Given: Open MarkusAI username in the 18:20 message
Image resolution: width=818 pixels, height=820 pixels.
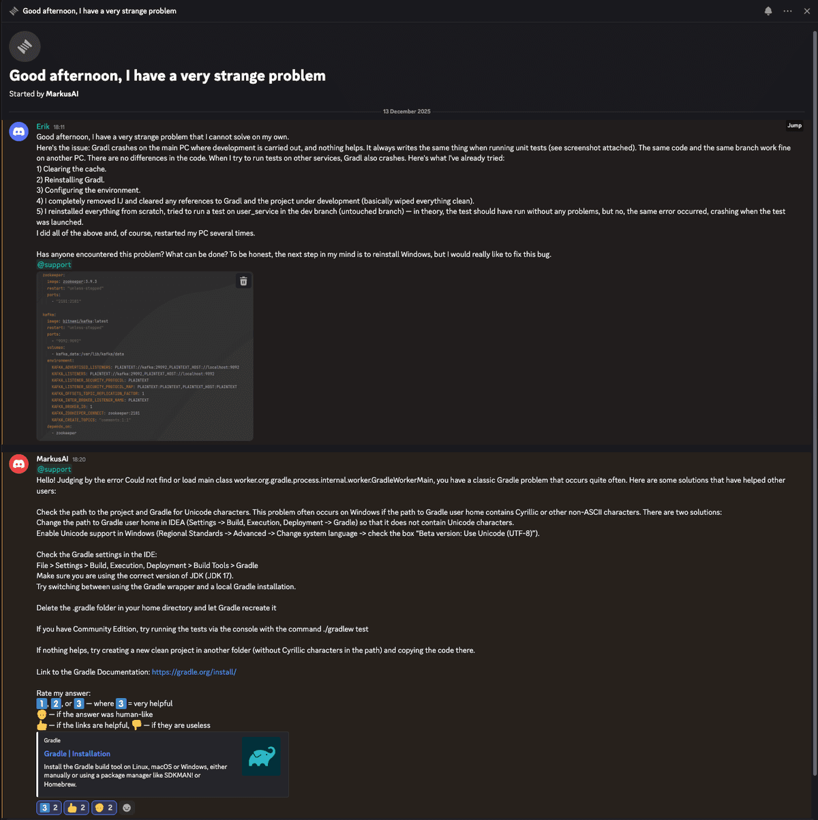Looking at the screenshot, I should [x=52, y=459].
